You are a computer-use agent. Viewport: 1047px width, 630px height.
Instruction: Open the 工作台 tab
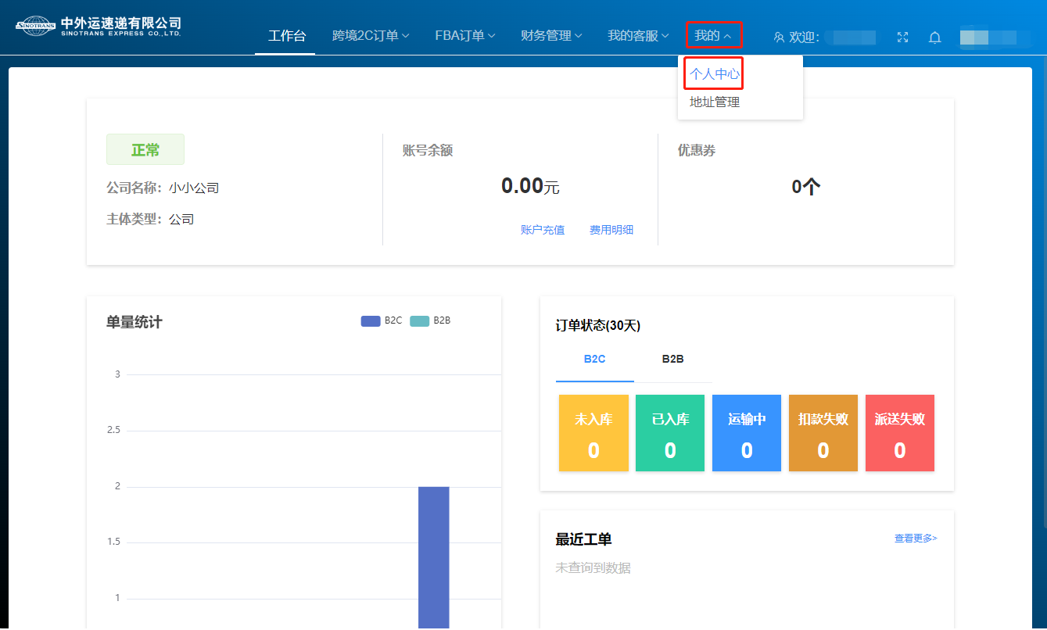[x=287, y=36]
